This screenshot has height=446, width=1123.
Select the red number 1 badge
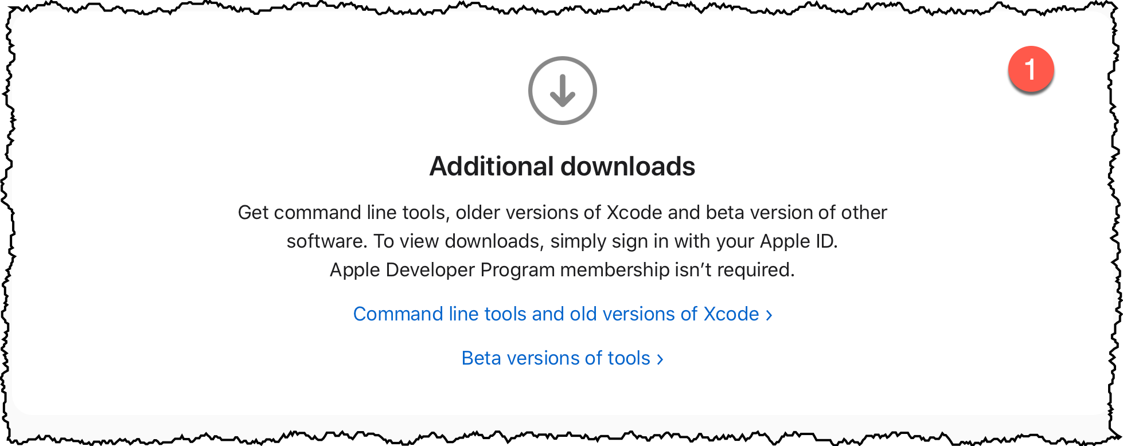[1031, 69]
